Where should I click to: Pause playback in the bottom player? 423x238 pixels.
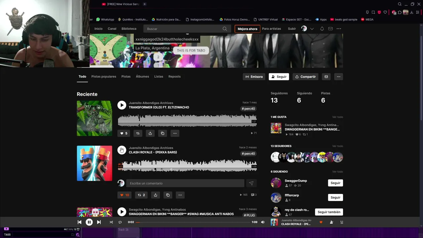[x=89, y=222]
